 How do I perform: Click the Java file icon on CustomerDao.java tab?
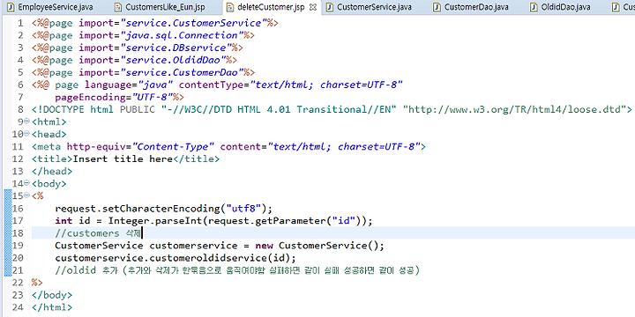coord(437,7)
